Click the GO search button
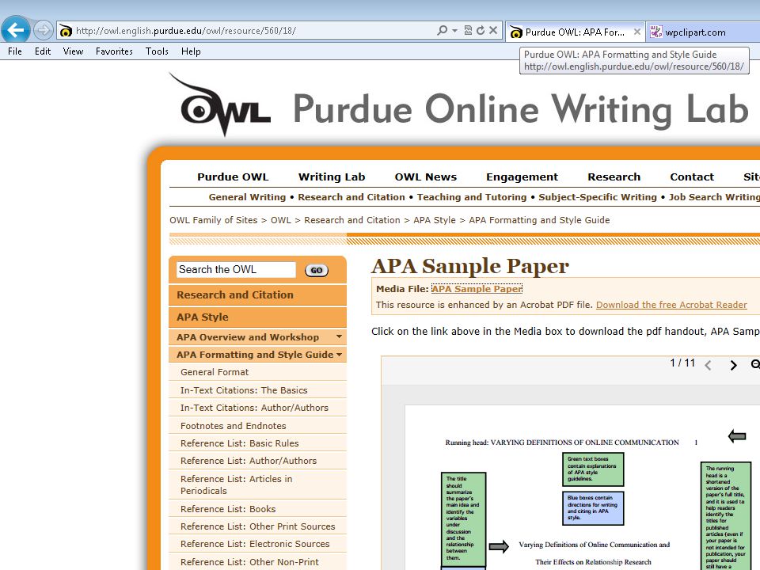Viewport: 760px width, 570px height. 317,271
